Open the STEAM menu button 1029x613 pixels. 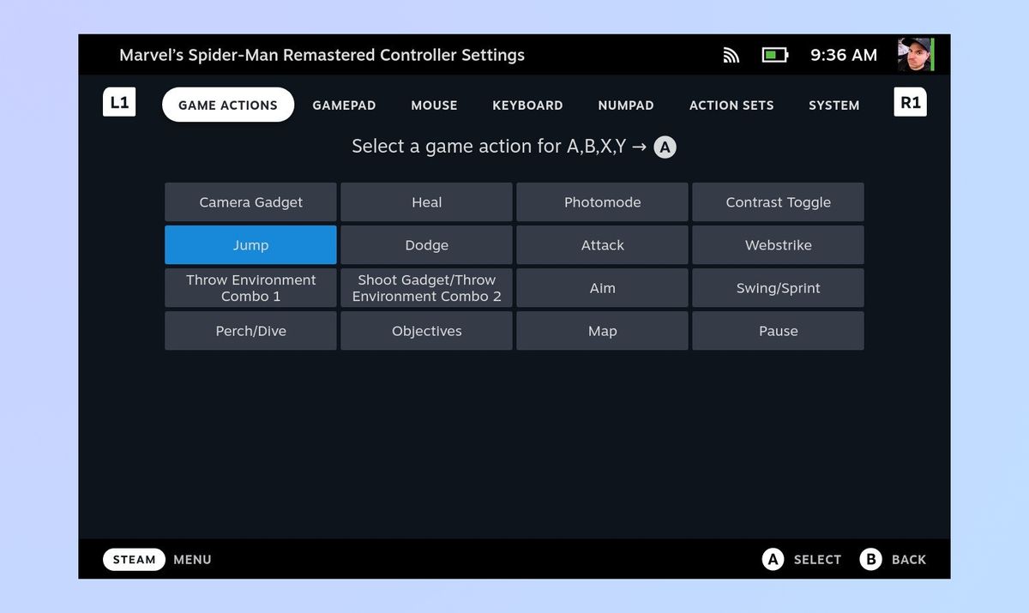pyautogui.click(x=134, y=559)
